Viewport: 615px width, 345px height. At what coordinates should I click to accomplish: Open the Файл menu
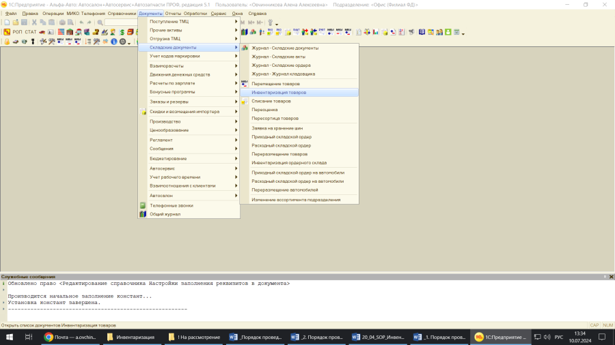point(10,14)
